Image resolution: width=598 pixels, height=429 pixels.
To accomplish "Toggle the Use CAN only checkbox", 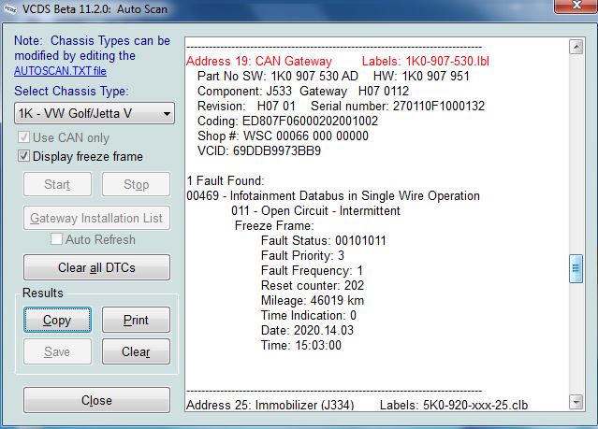I will click(x=23, y=137).
